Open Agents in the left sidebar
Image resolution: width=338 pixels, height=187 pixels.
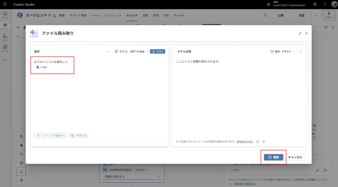[5, 26]
